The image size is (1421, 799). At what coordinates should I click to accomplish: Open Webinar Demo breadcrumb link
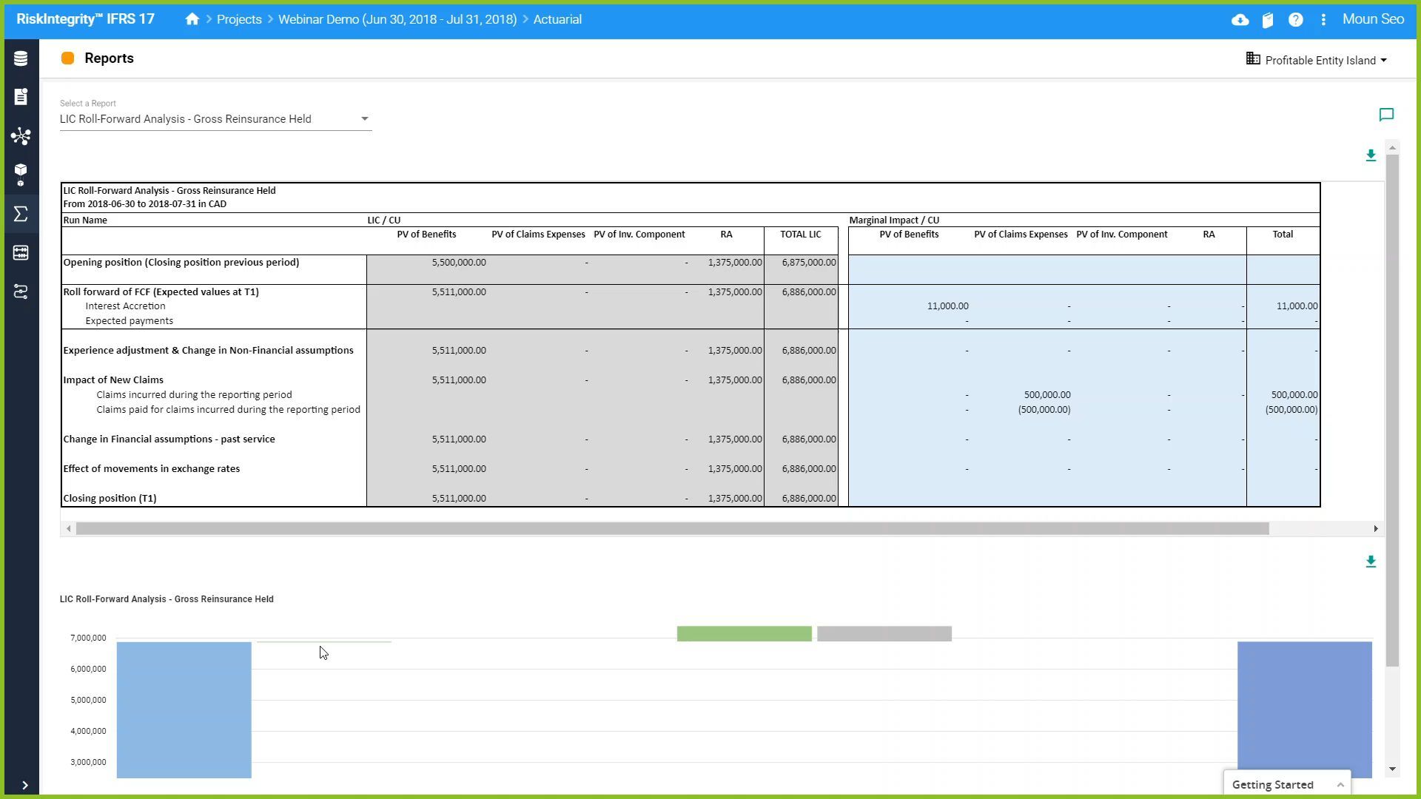(x=397, y=20)
